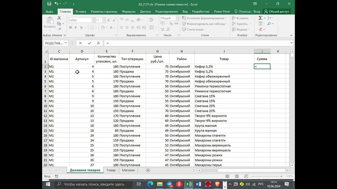The image size is (337, 189).
Task: Cut selection with the scissors icon
Action: 59,18
